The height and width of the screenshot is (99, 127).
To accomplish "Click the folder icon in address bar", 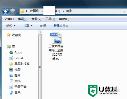I will click(x=22, y=11).
